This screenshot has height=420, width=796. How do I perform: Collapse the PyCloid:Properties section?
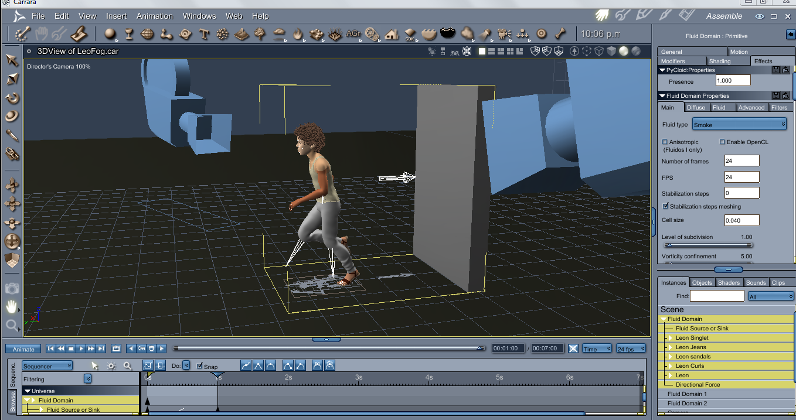click(662, 70)
